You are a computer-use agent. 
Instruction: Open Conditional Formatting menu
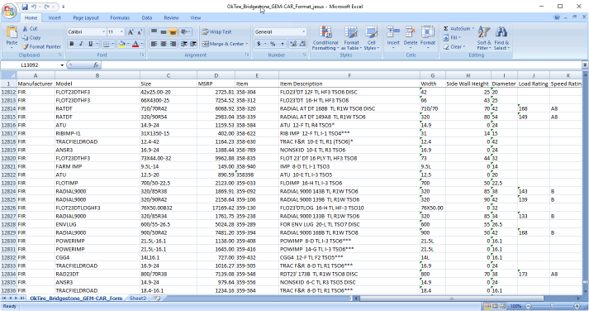325,37
